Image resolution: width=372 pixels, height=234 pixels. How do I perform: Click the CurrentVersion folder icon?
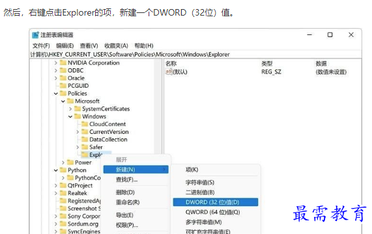pos(85,131)
